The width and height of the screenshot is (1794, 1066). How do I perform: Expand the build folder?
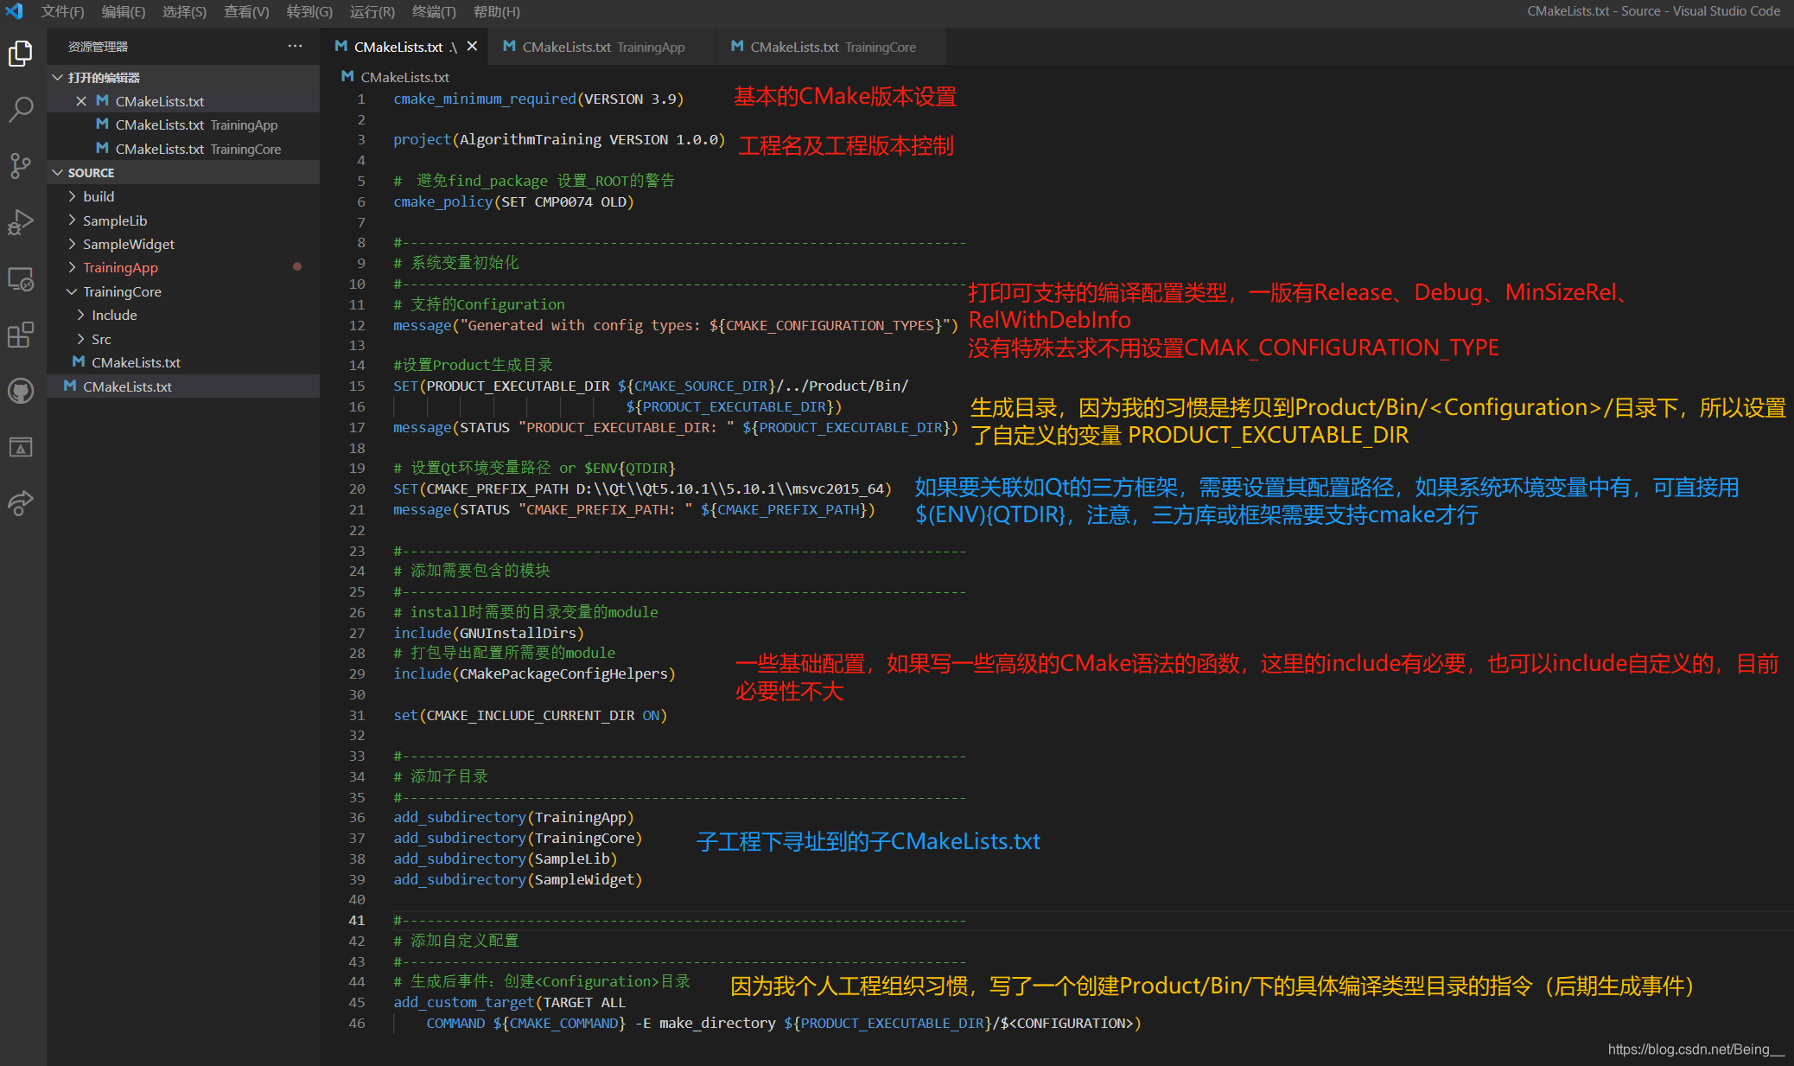pos(72,196)
